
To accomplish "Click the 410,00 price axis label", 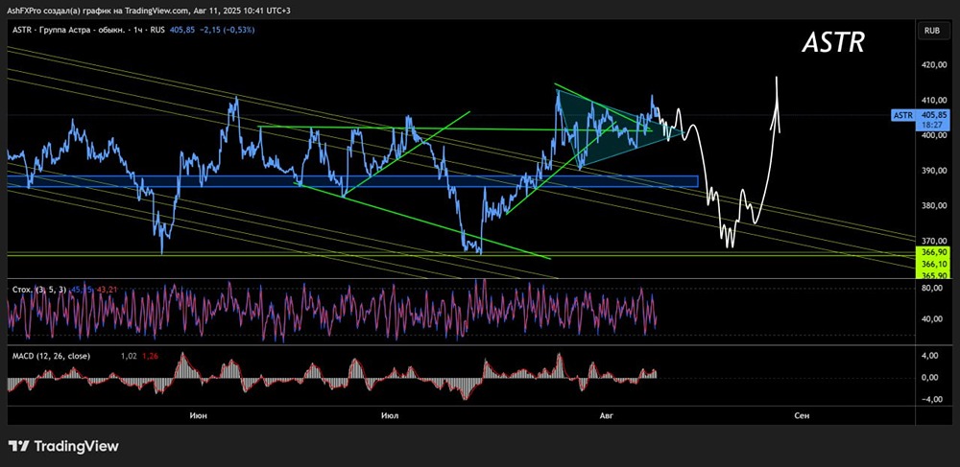I will 935,101.
